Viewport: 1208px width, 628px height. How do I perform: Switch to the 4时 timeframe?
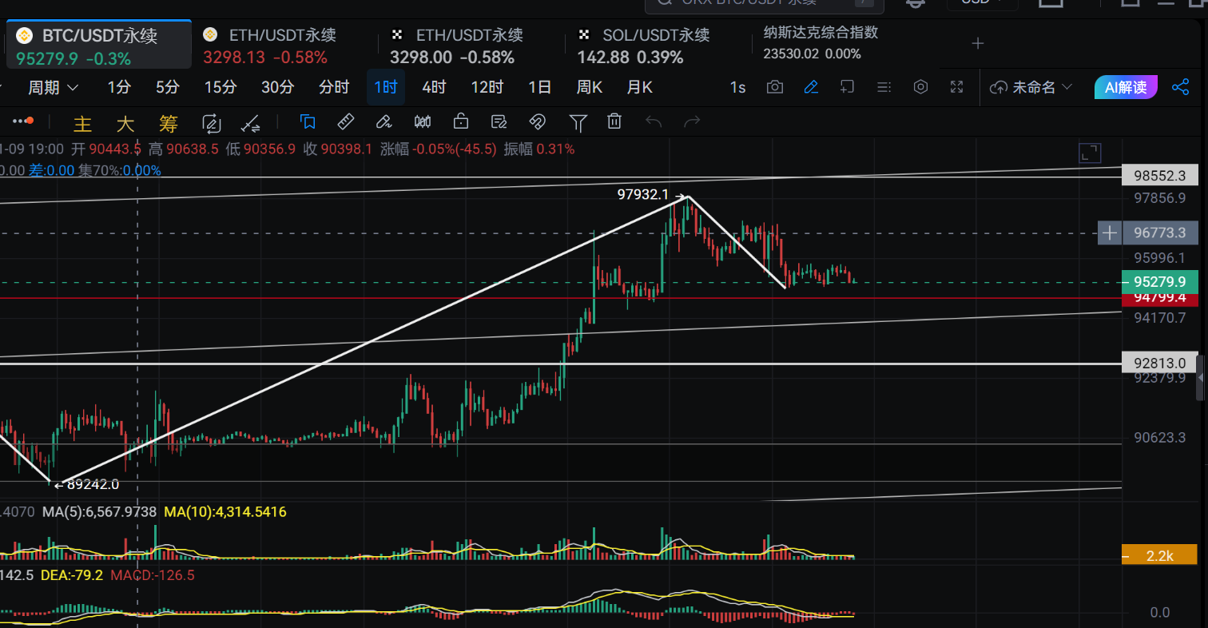click(x=434, y=87)
